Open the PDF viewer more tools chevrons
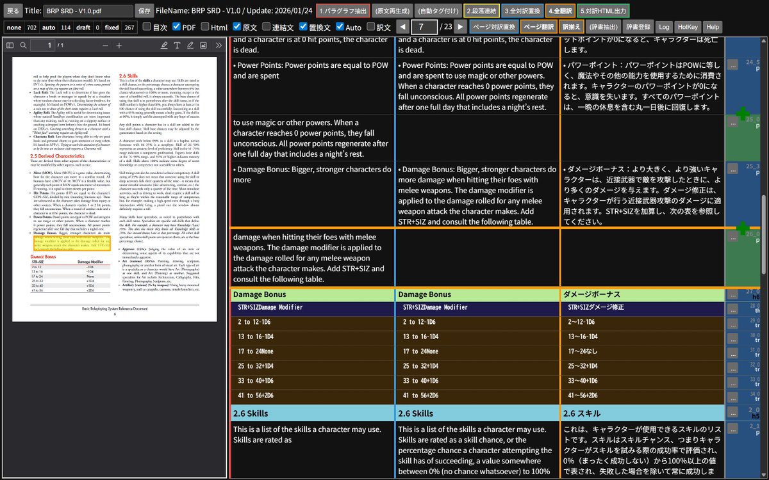Image resolution: width=769 pixels, height=480 pixels. tap(219, 45)
